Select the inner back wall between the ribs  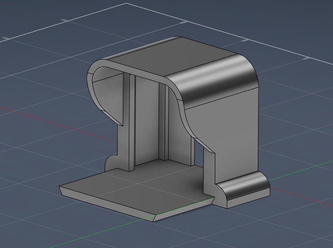click(x=147, y=121)
